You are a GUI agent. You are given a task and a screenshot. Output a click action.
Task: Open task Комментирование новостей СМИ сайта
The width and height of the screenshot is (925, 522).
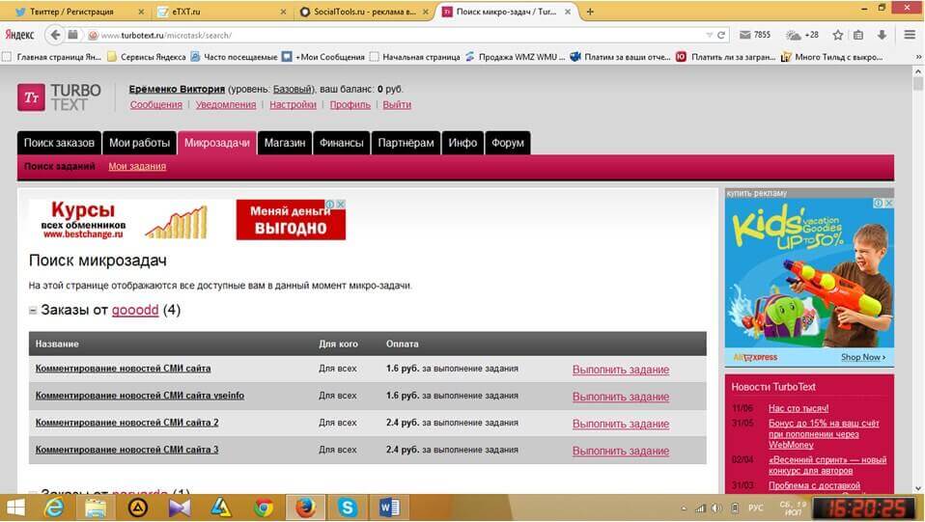(x=123, y=368)
